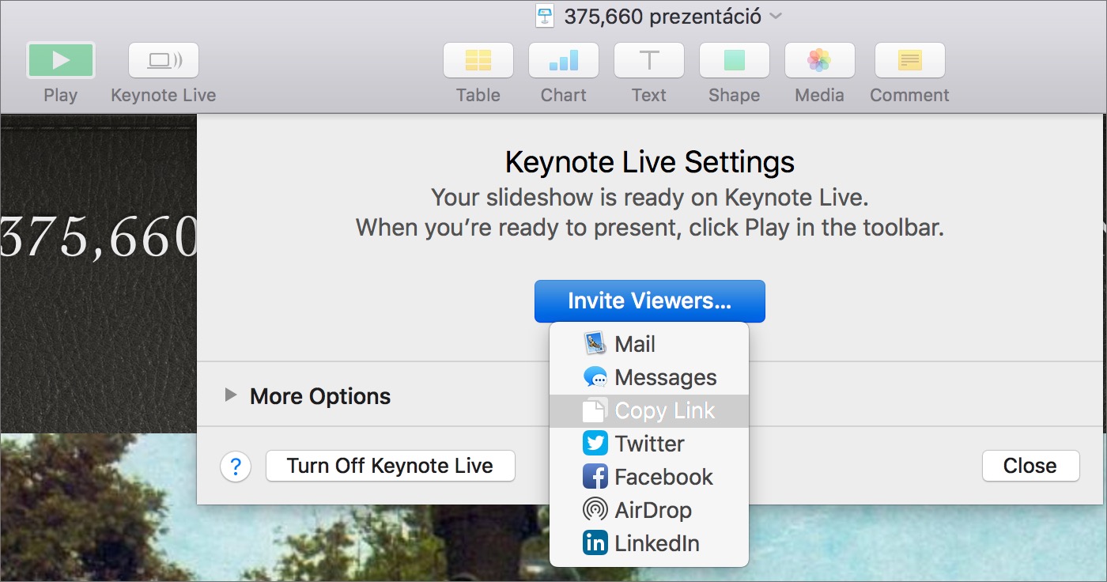Choose LinkedIn from the invite menu

click(x=649, y=543)
